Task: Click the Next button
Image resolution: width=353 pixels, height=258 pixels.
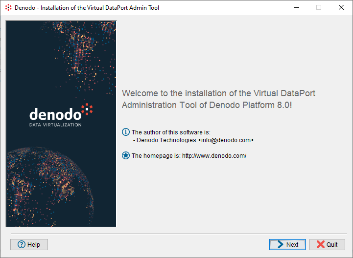Action: point(287,244)
